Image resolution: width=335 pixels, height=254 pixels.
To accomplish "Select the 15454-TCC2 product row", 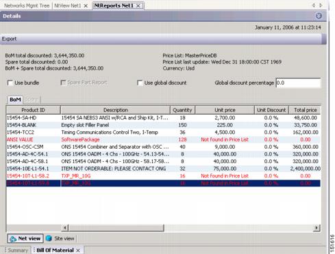I will coord(163,132).
